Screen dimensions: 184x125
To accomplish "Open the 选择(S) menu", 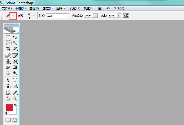I will click(61, 8).
